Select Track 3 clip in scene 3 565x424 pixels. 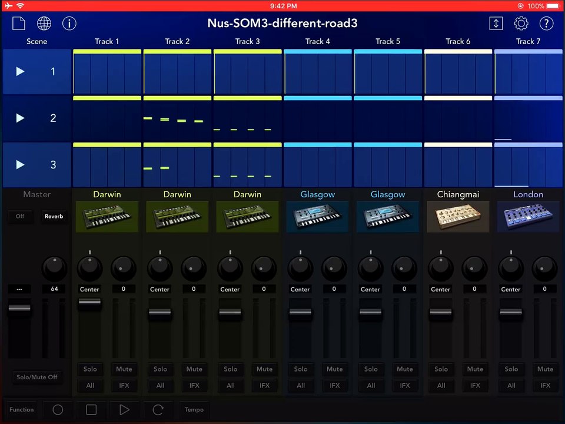point(247,165)
